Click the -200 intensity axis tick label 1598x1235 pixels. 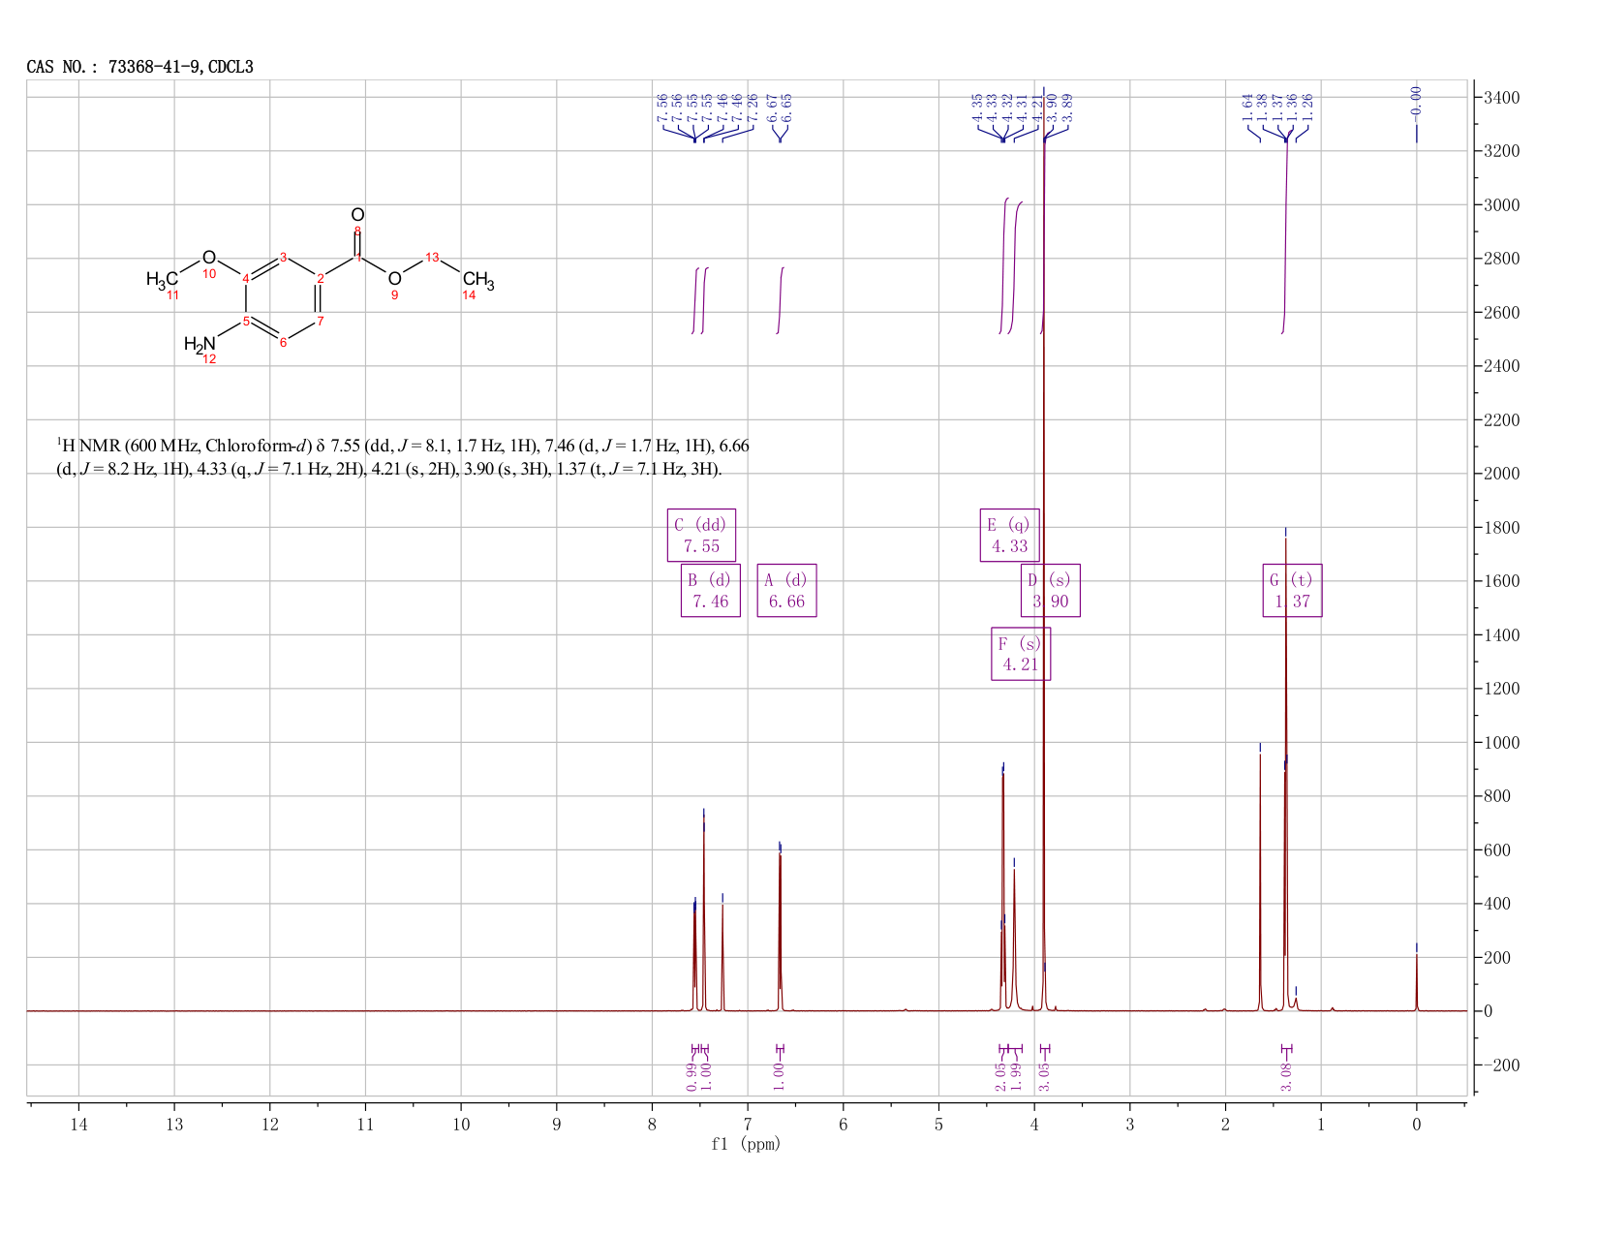tap(1500, 1065)
